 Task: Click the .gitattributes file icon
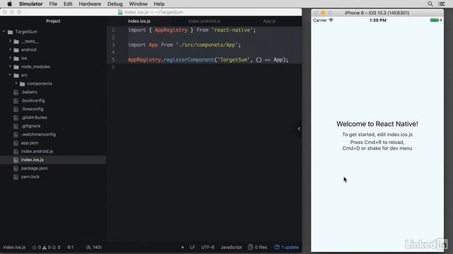pyautogui.click(x=16, y=118)
